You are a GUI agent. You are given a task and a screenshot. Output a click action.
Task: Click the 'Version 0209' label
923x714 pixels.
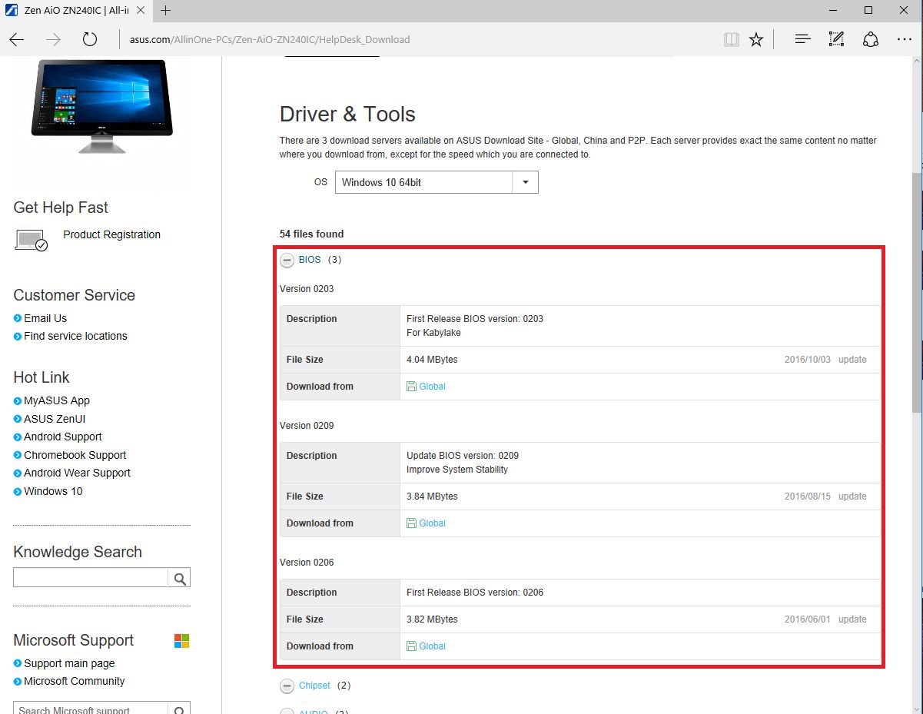pos(307,426)
